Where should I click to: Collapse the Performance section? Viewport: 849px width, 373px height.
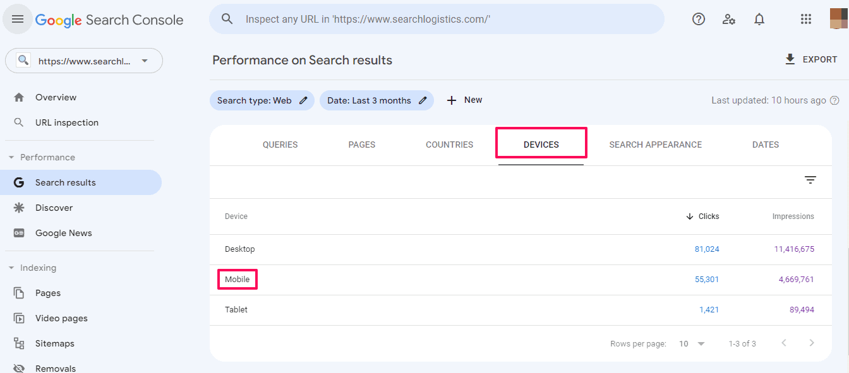11,157
